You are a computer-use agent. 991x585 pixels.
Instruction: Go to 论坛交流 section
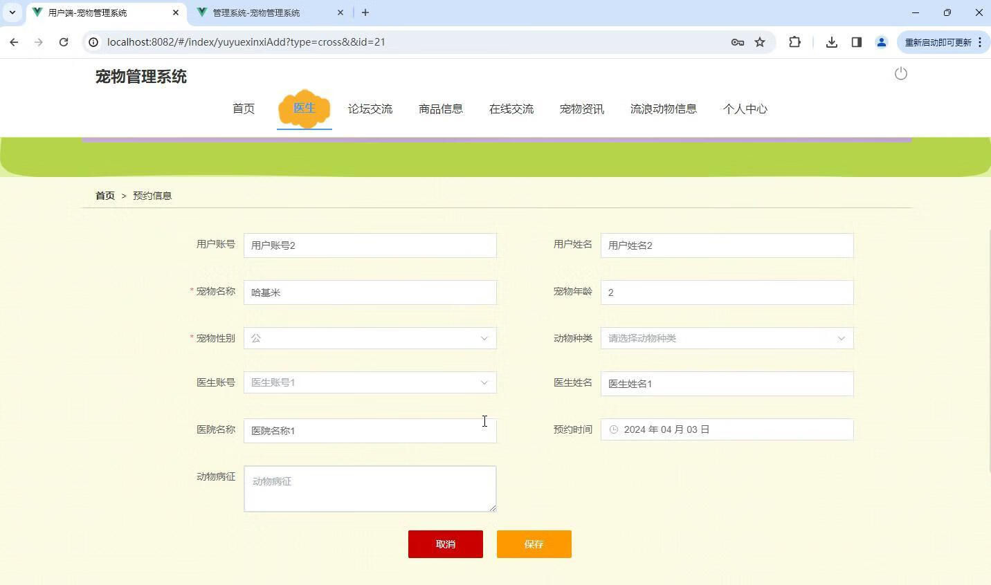[x=370, y=109]
